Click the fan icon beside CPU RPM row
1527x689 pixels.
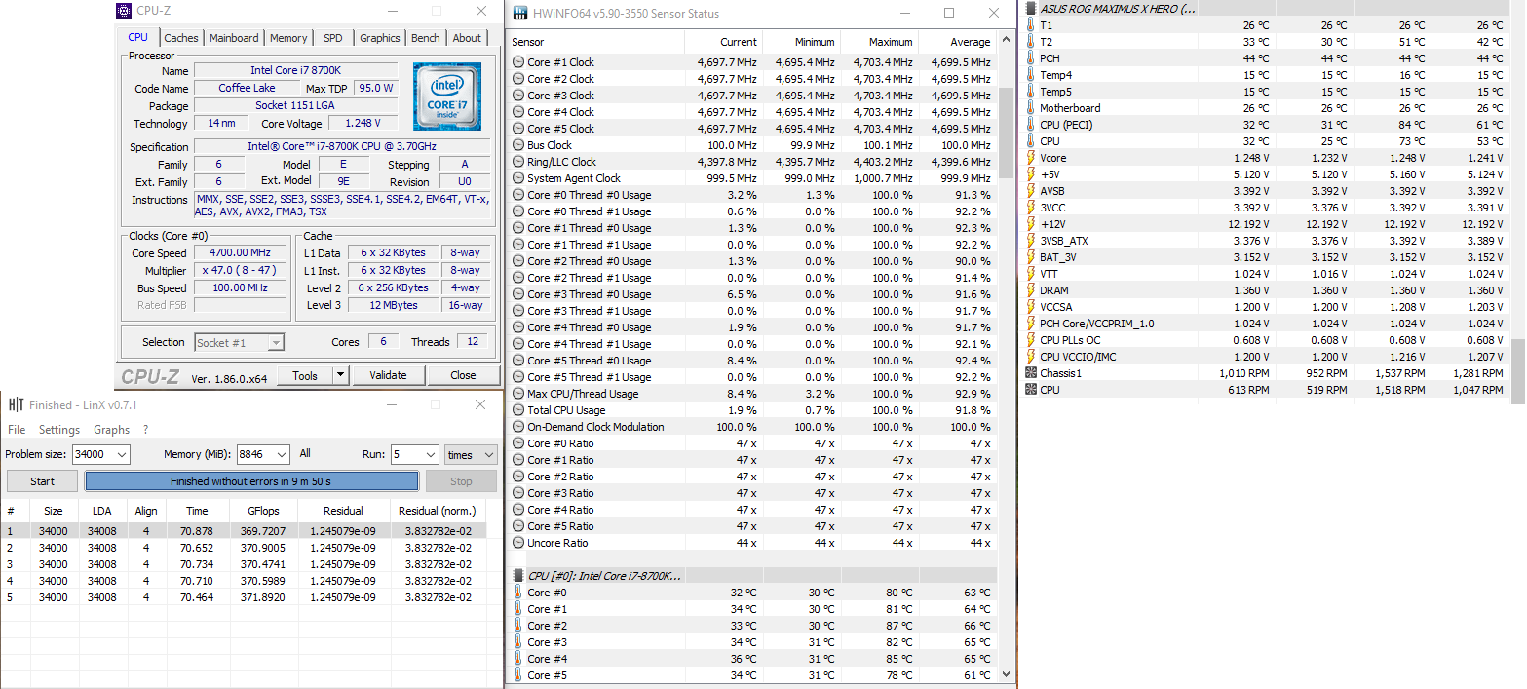click(x=1031, y=390)
